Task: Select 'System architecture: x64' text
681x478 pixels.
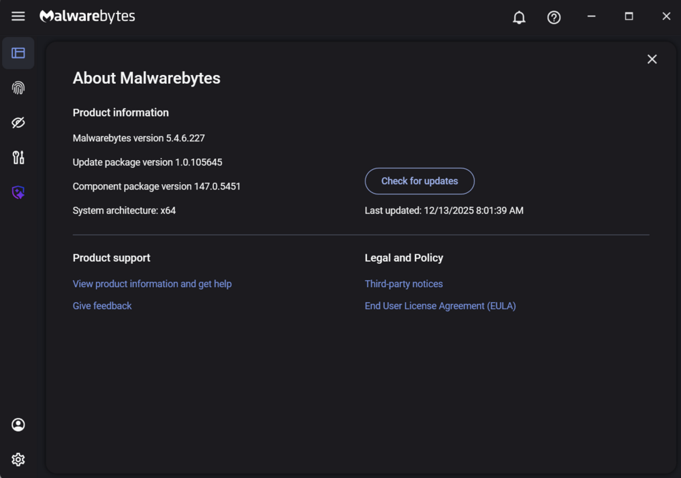Action: pos(124,211)
